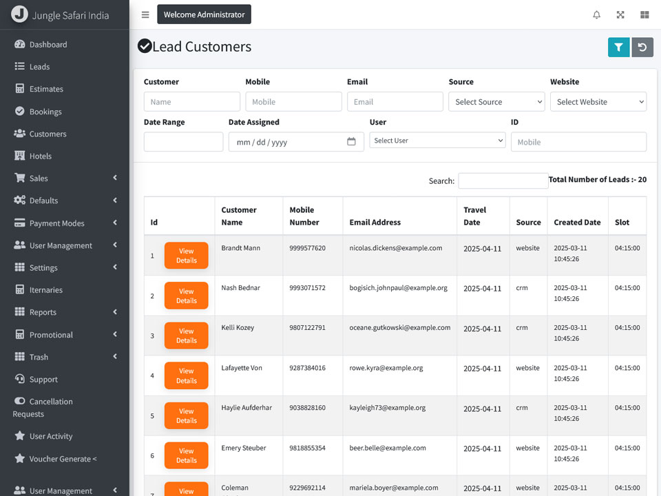Click the Voucher Generate star icon
This screenshot has height=496, width=661.
click(19, 459)
